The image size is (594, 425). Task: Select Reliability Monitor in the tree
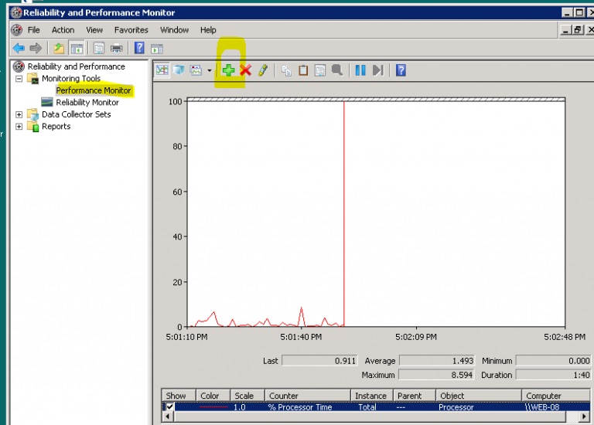tap(87, 102)
